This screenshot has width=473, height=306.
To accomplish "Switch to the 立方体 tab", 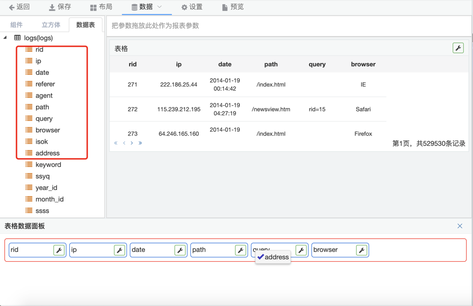I will pyautogui.click(x=51, y=25).
